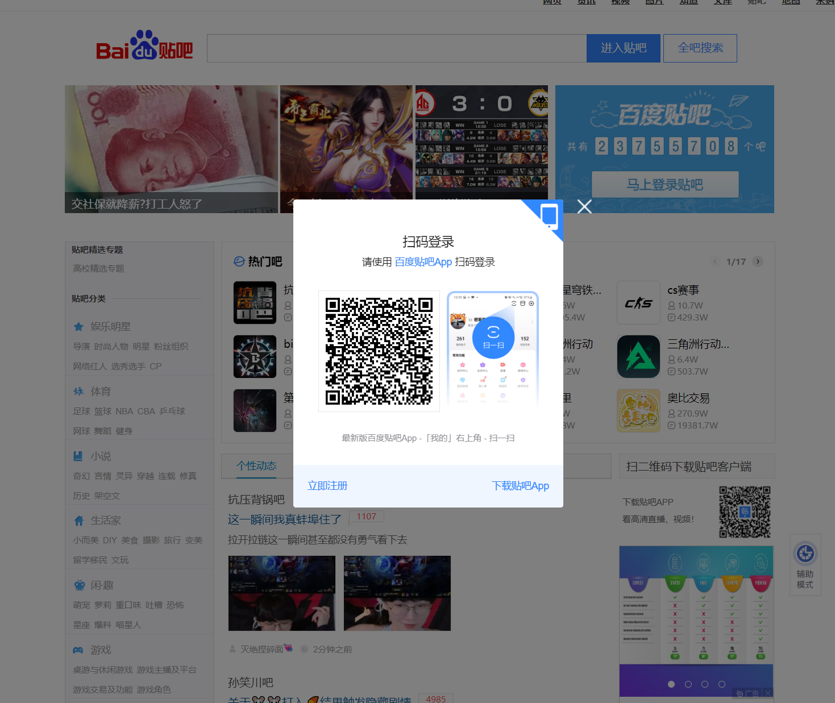Select first carousel dot
835x703 pixels.
click(671, 684)
